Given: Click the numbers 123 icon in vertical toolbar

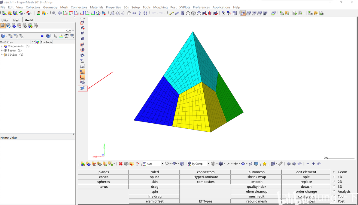Looking at the screenshot, I should point(82,61).
